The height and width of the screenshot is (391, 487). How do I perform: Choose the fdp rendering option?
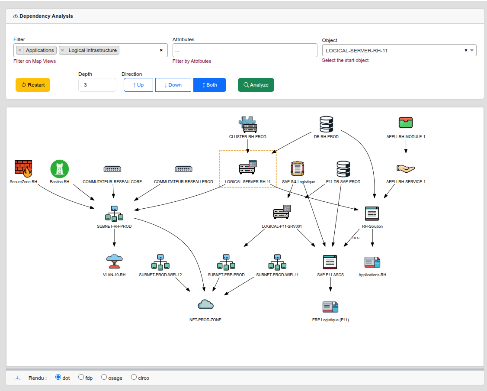click(x=81, y=377)
